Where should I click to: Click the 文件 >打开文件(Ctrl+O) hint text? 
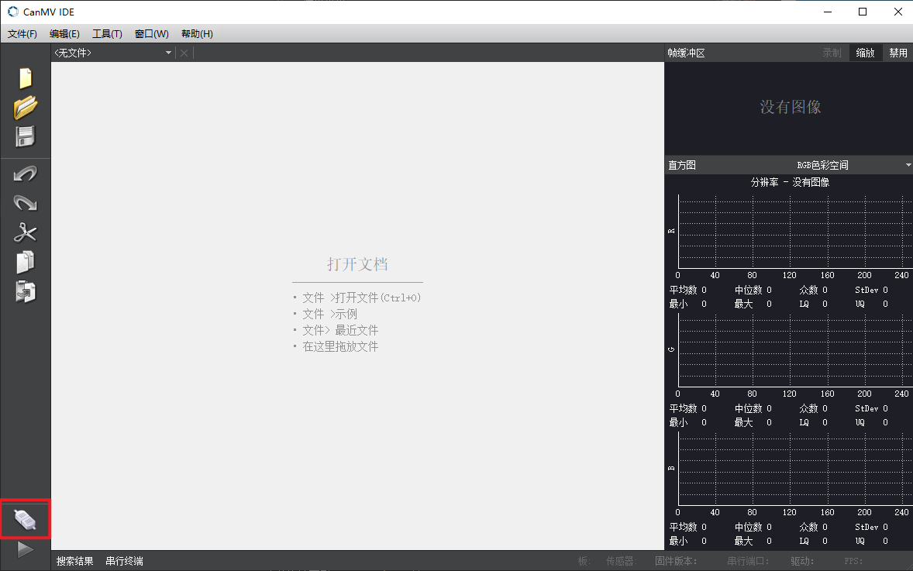coord(361,298)
